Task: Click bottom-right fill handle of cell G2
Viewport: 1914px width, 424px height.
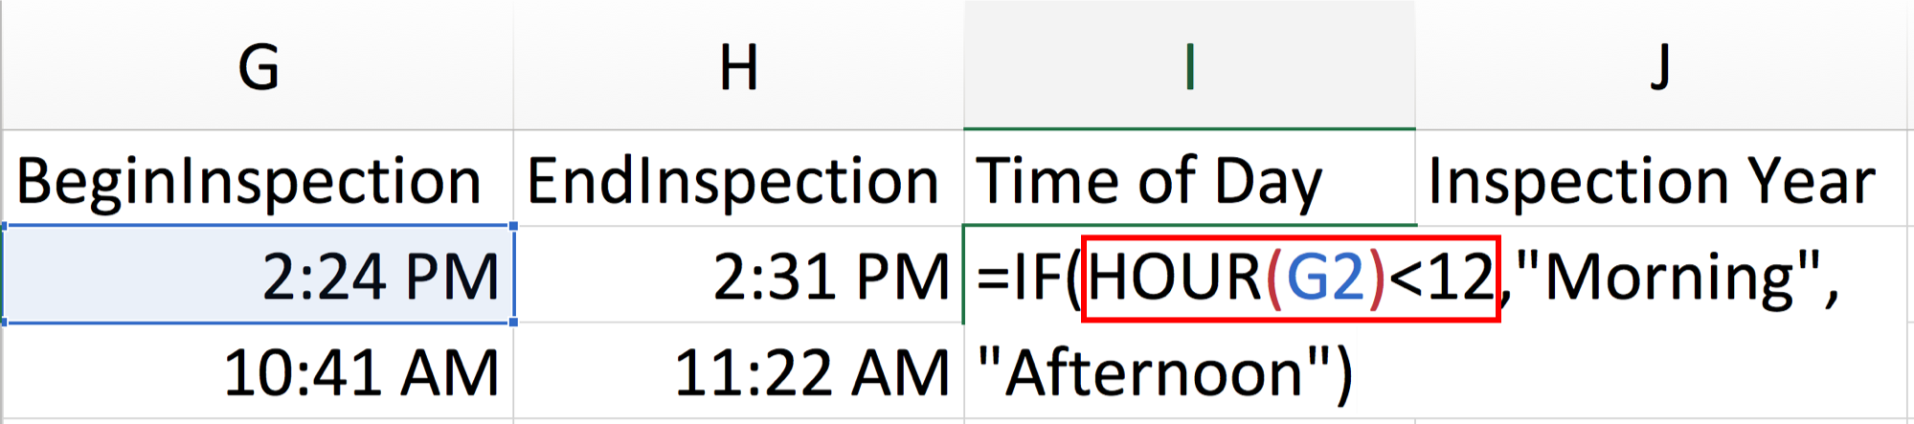Action: click(x=513, y=322)
